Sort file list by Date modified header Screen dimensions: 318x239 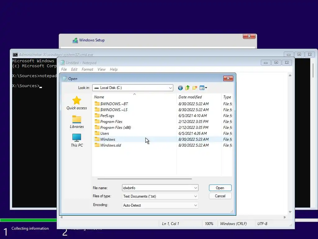(199, 97)
